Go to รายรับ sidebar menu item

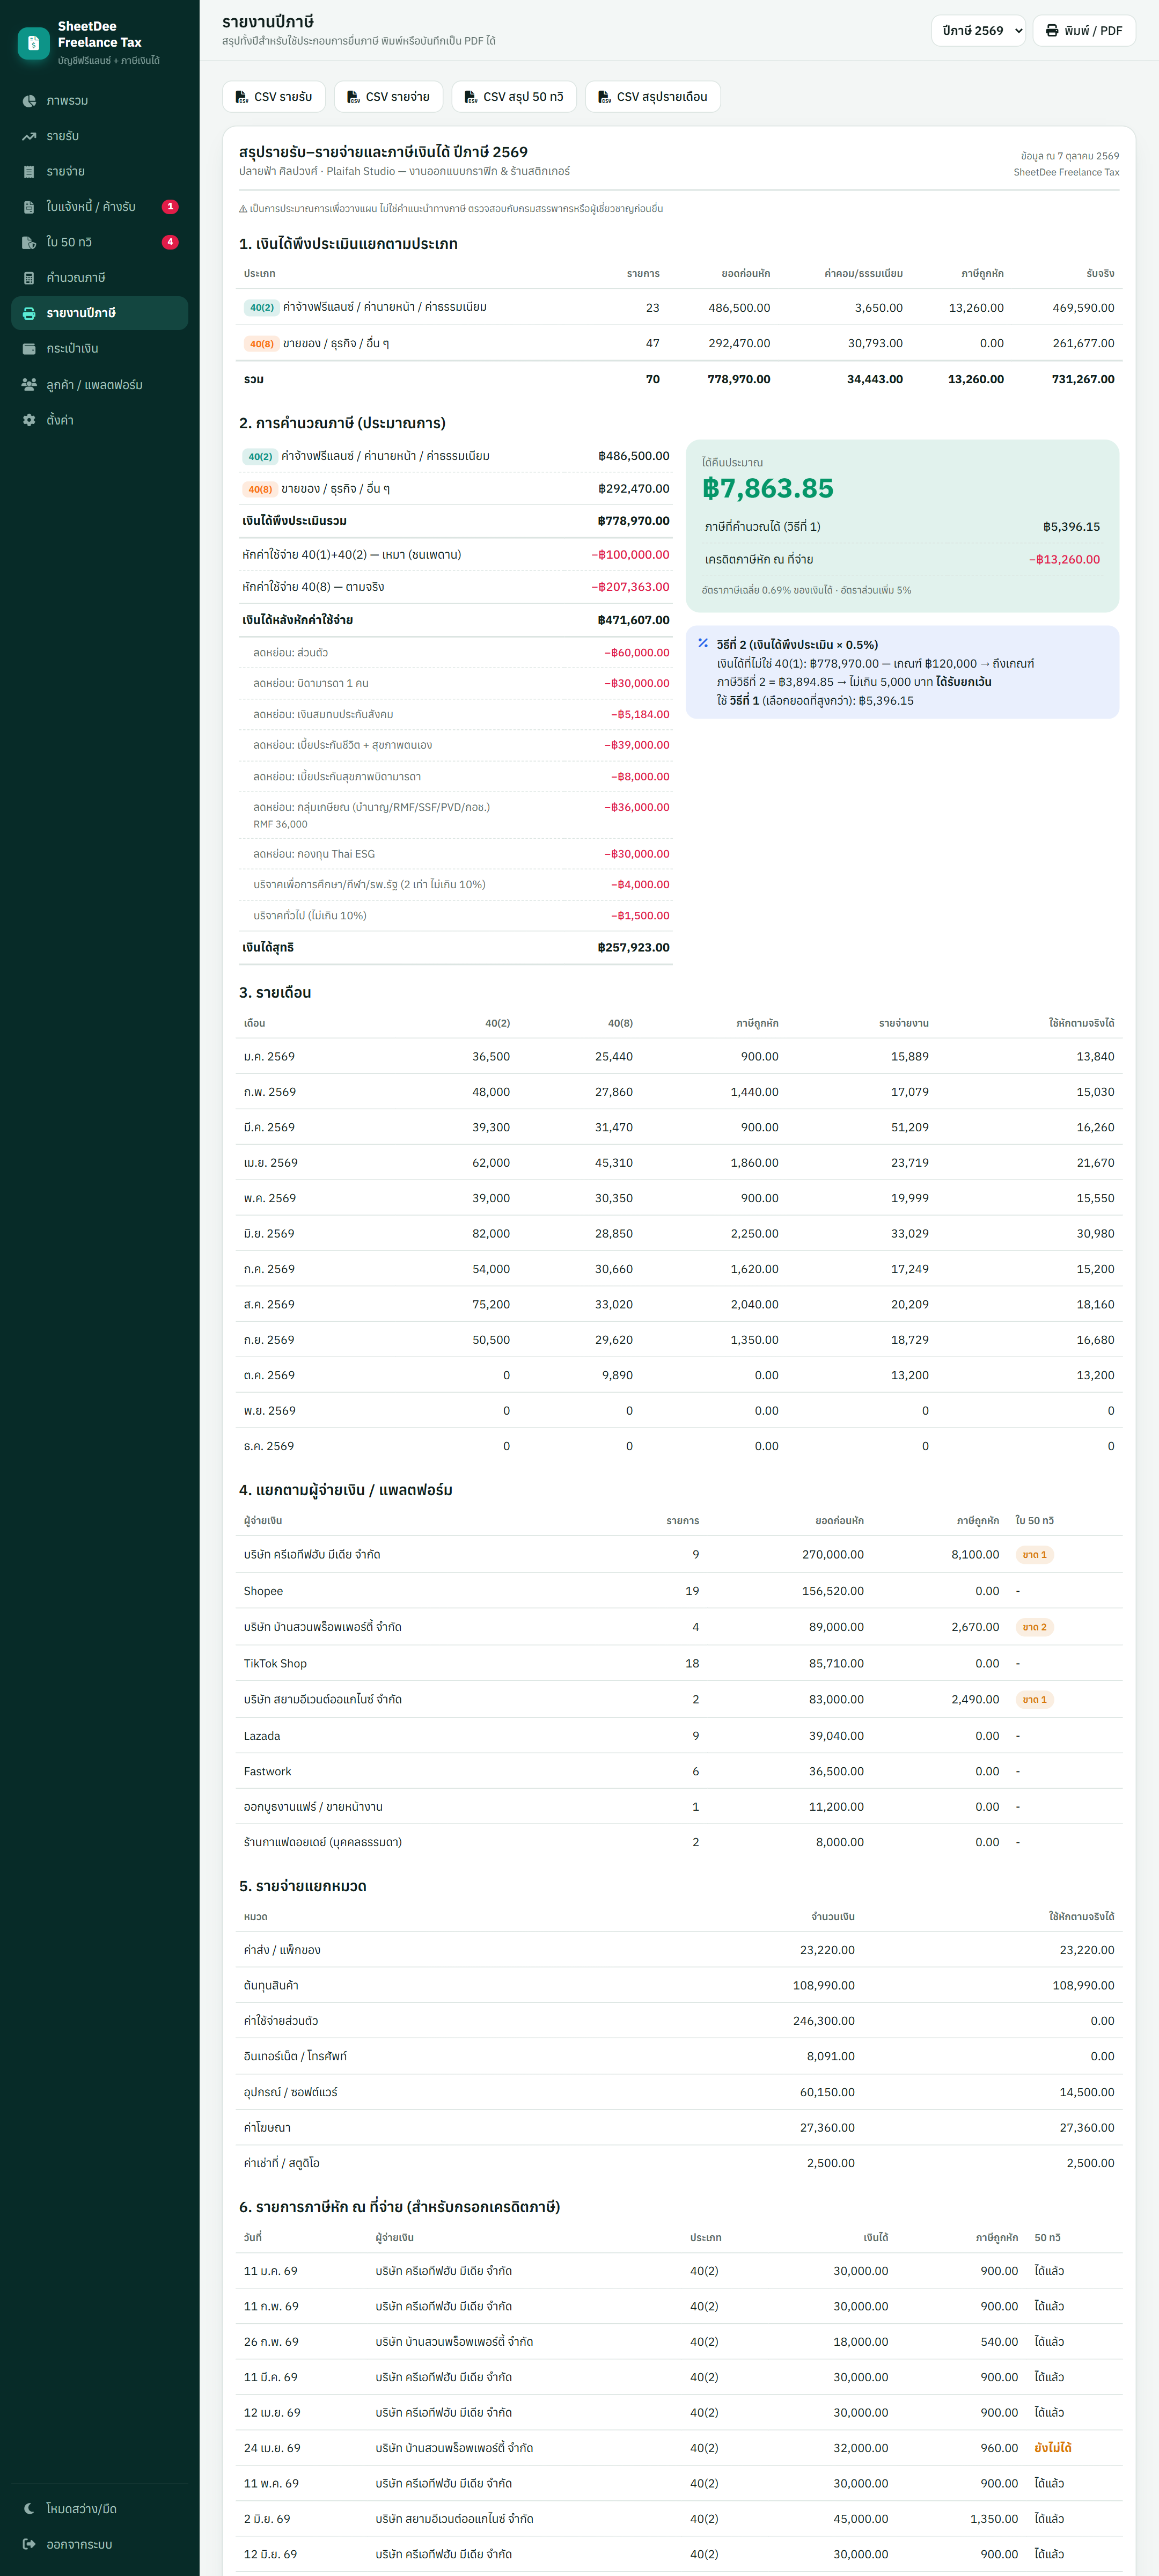coord(100,136)
